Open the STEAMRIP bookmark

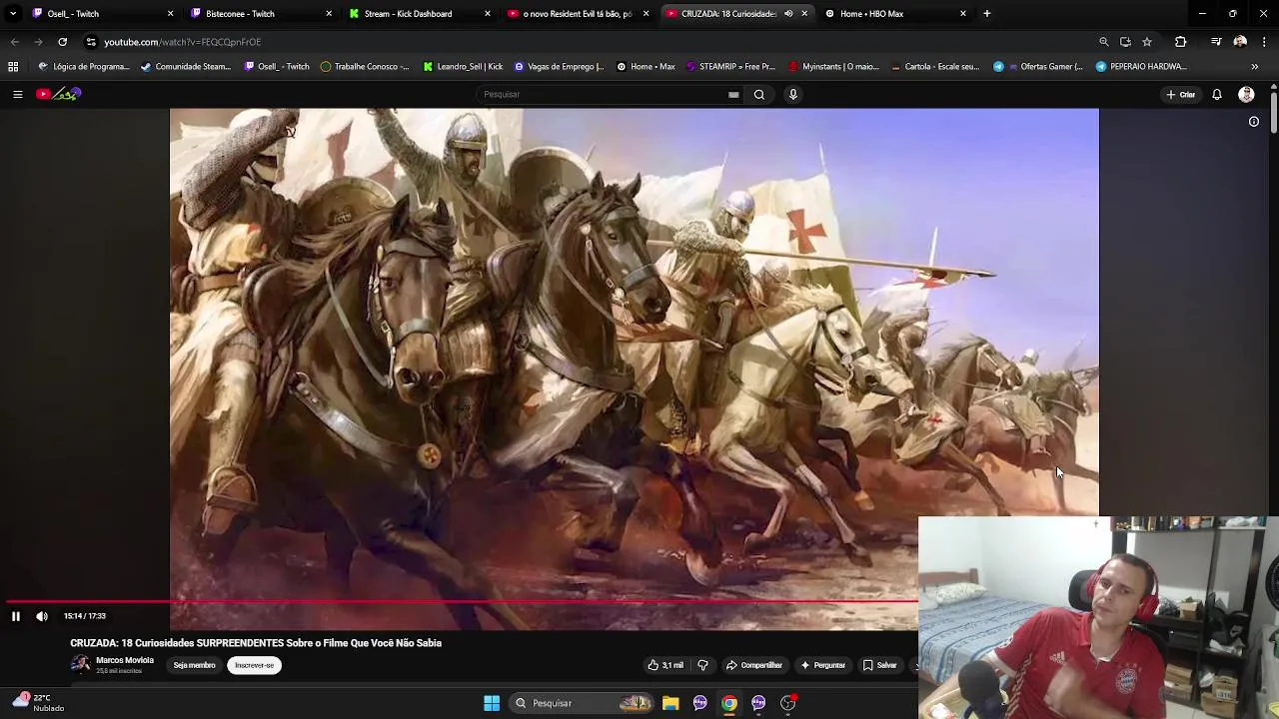tap(730, 67)
